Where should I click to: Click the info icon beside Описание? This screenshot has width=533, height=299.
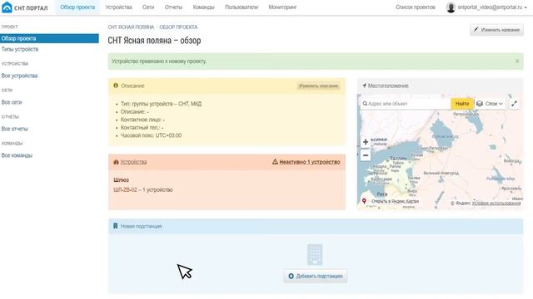point(116,86)
